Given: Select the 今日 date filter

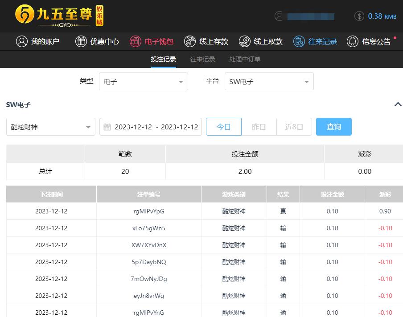Looking at the screenshot, I should coord(224,127).
